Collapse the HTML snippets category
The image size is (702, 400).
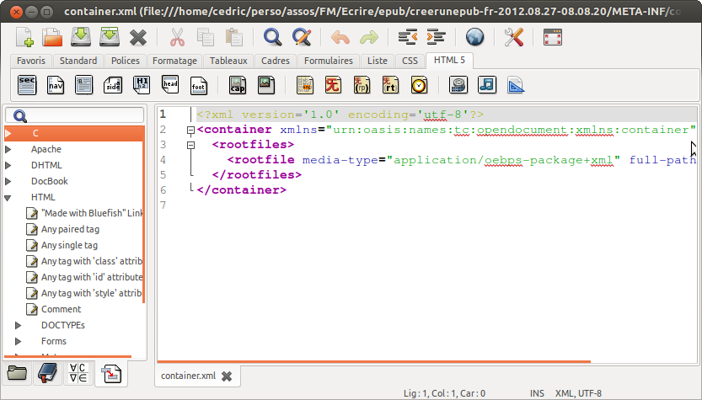pos(8,197)
